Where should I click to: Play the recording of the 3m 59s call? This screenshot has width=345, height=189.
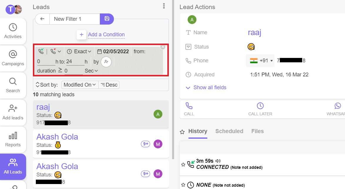click(x=218, y=161)
